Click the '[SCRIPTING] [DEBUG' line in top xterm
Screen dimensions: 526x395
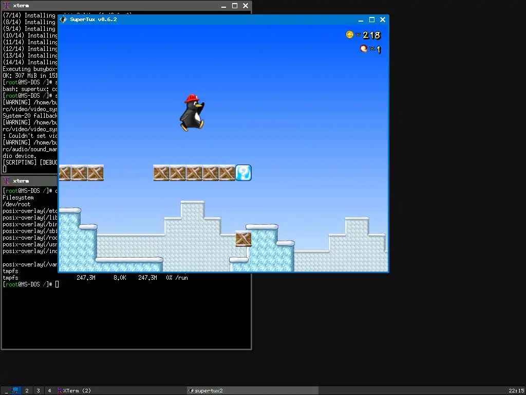point(30,163)
